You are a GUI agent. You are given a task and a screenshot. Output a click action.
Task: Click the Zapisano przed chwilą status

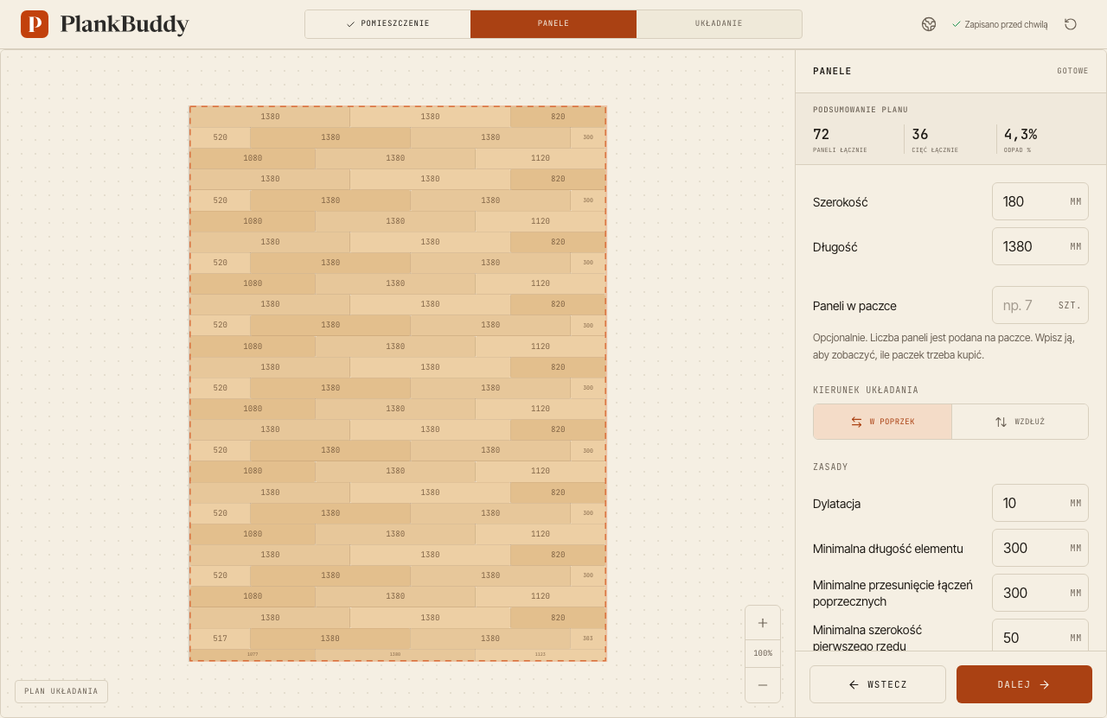point(1000,24)
